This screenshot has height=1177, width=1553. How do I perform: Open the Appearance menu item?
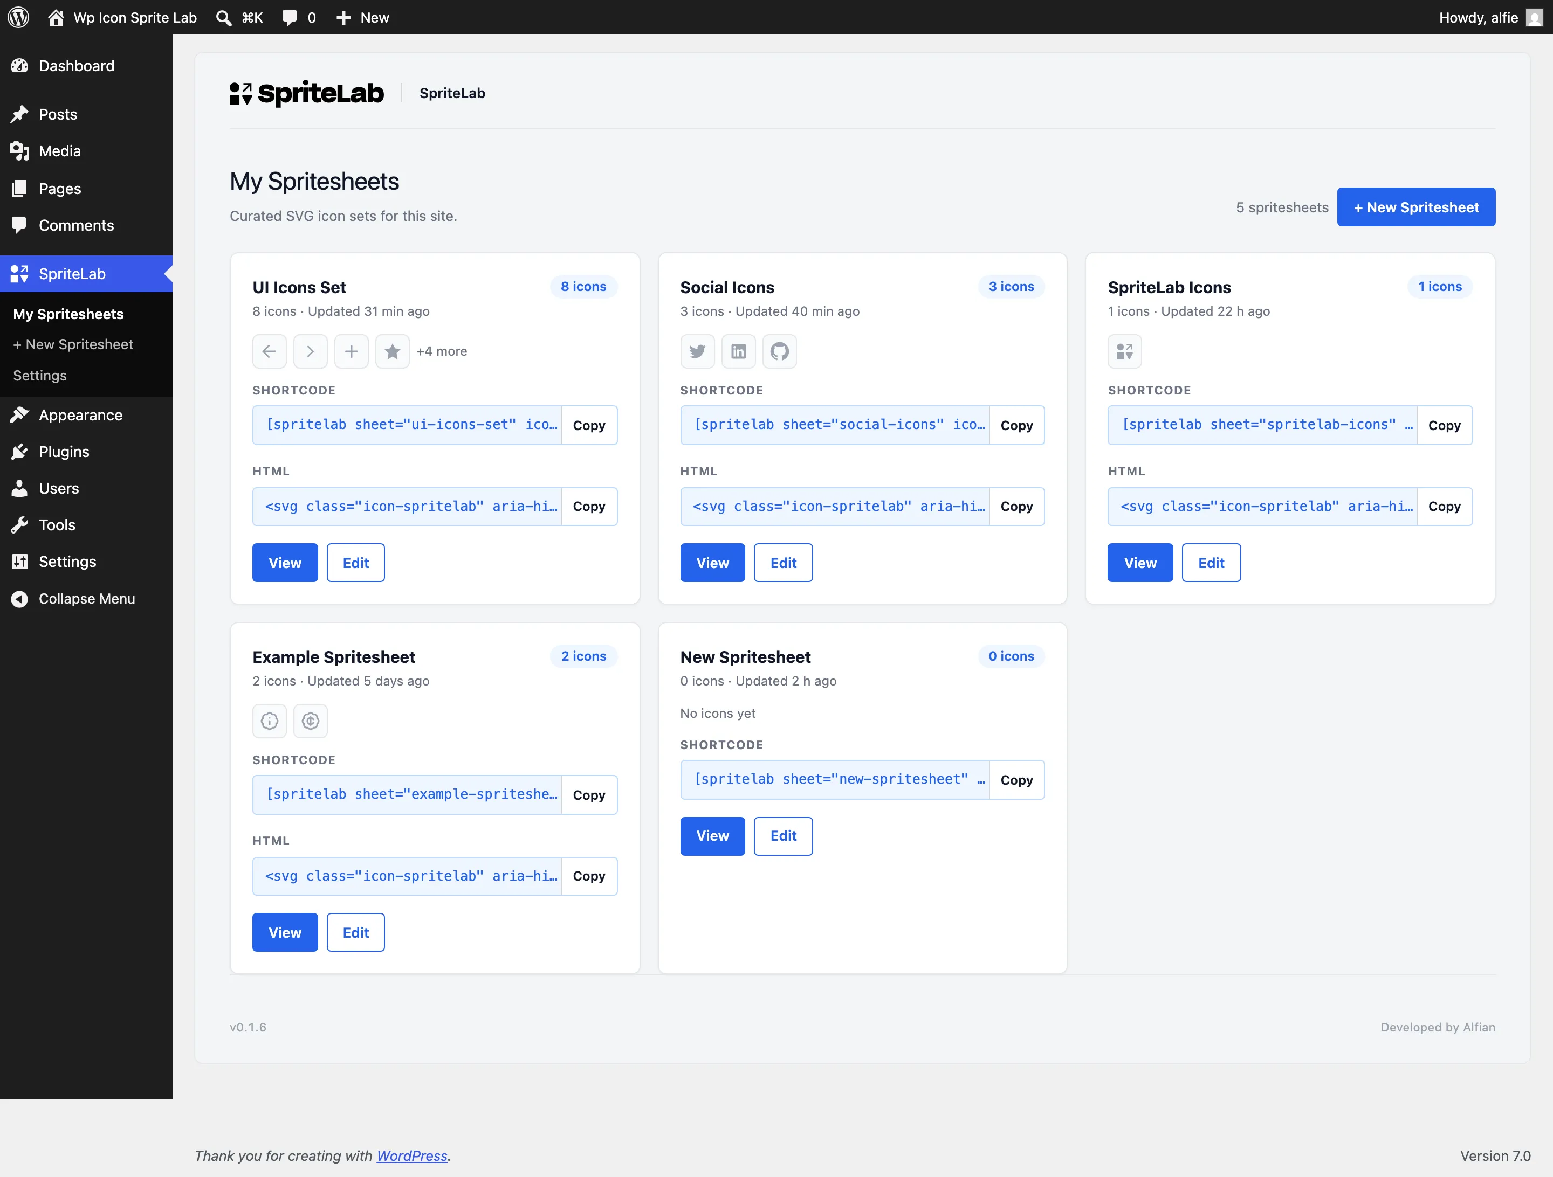pos(86,415)
